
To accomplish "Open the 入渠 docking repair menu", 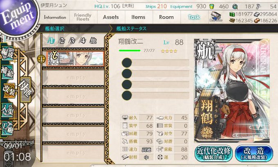I will click(x=7, y=110).
